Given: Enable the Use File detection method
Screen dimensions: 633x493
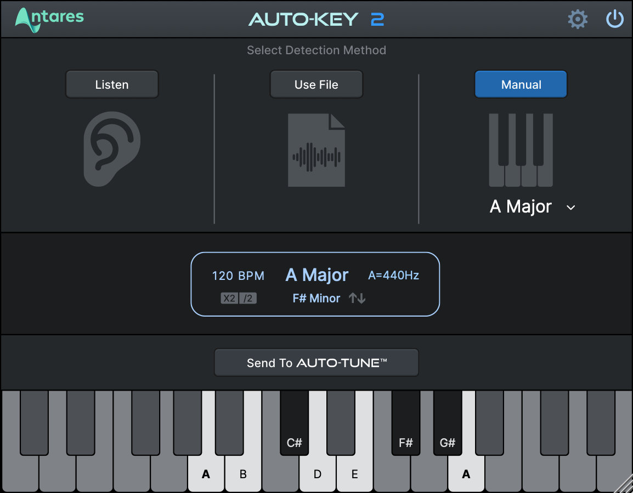Looking at the screenshot, I should coord(316,84).
